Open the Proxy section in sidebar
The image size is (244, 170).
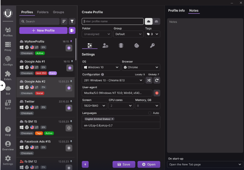(x=8, y=46)
